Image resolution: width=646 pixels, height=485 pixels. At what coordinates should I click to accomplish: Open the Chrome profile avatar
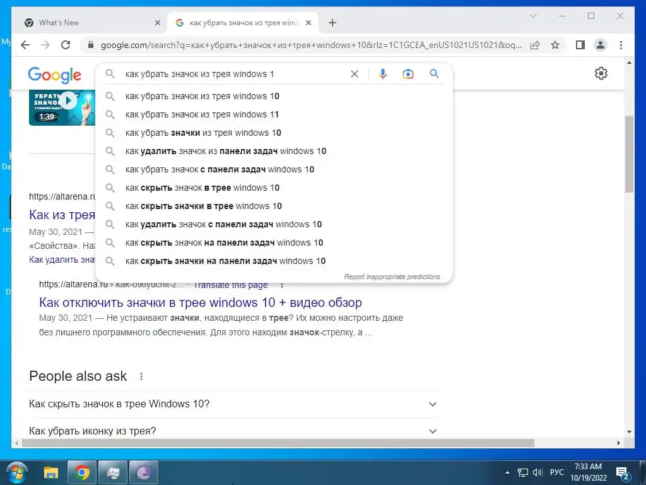[x=601, y=45]
